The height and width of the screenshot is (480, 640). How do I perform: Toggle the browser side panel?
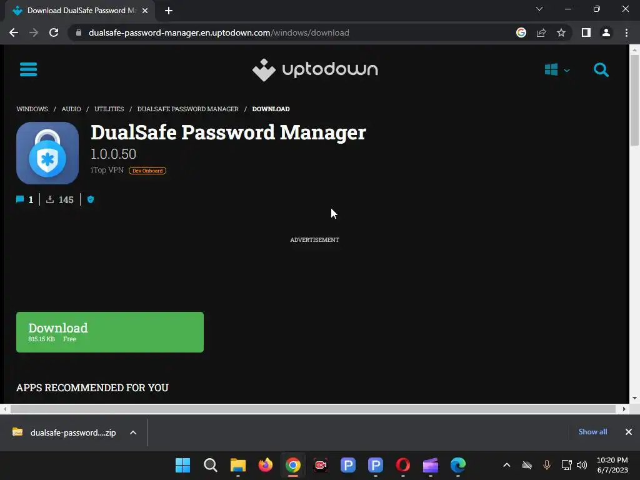pyautogui.click(x=586, y=32)
